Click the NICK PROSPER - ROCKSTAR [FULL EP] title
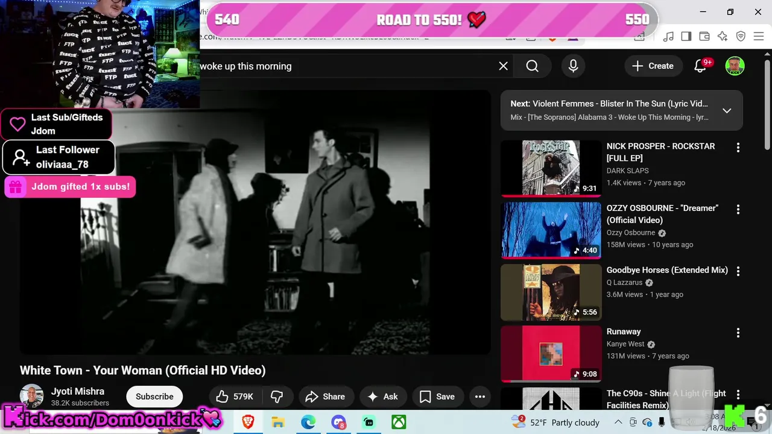772x434 pixels. (660, 152)
